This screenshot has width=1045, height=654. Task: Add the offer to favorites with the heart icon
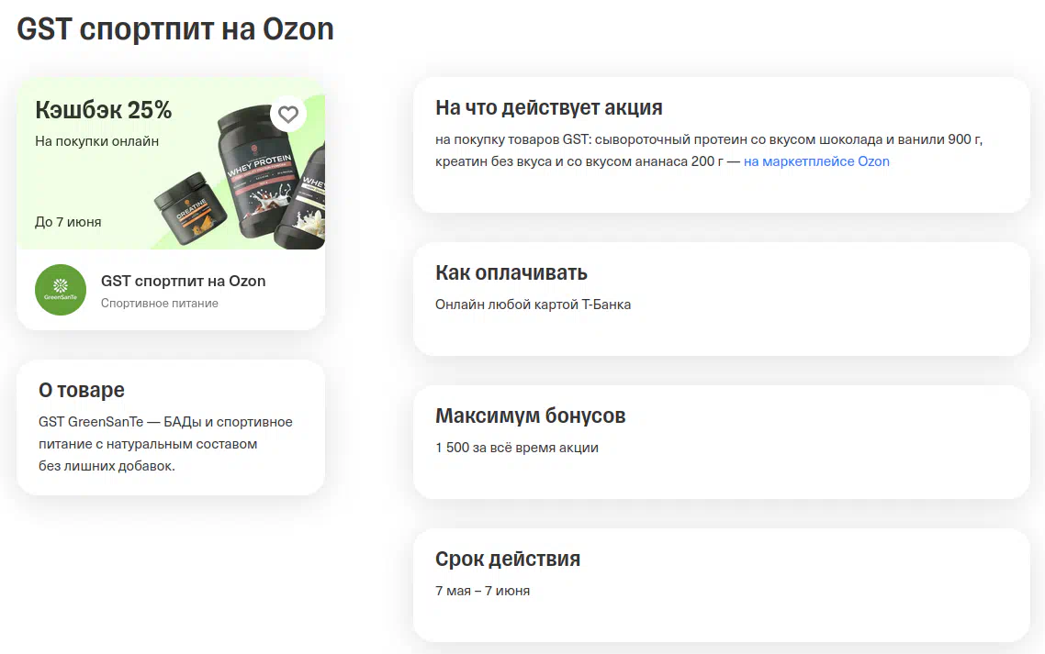click(x=288, y=115)
